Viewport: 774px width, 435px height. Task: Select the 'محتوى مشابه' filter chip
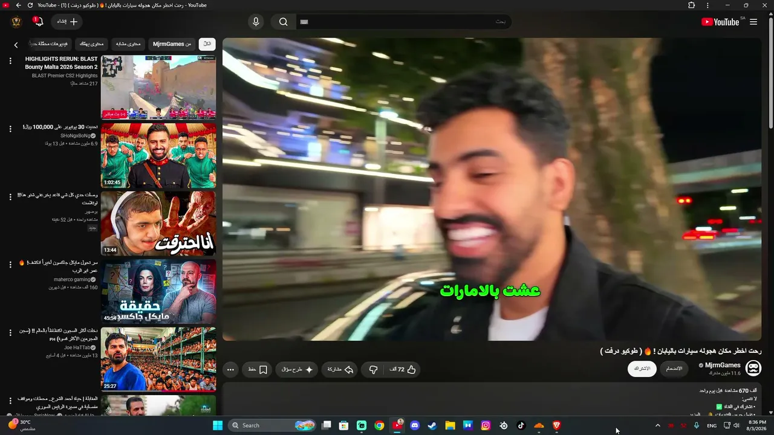coord(128,44)
